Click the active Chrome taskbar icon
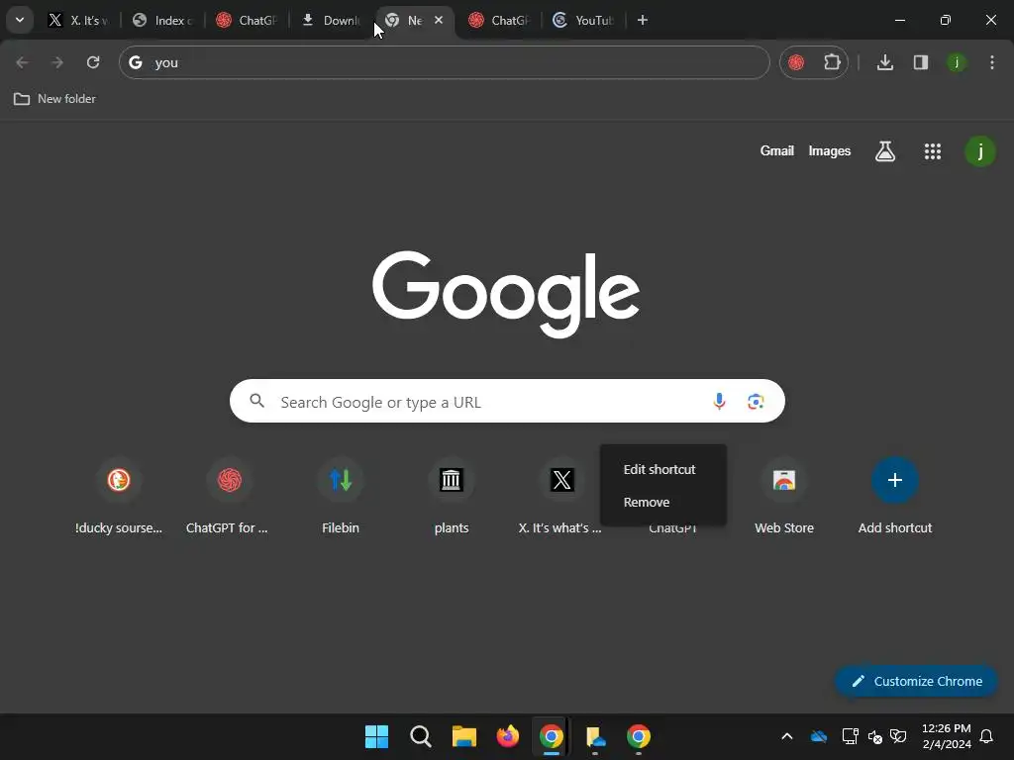Image resolution: width=1014 pixels, height=760 pixels. [551, 736]
